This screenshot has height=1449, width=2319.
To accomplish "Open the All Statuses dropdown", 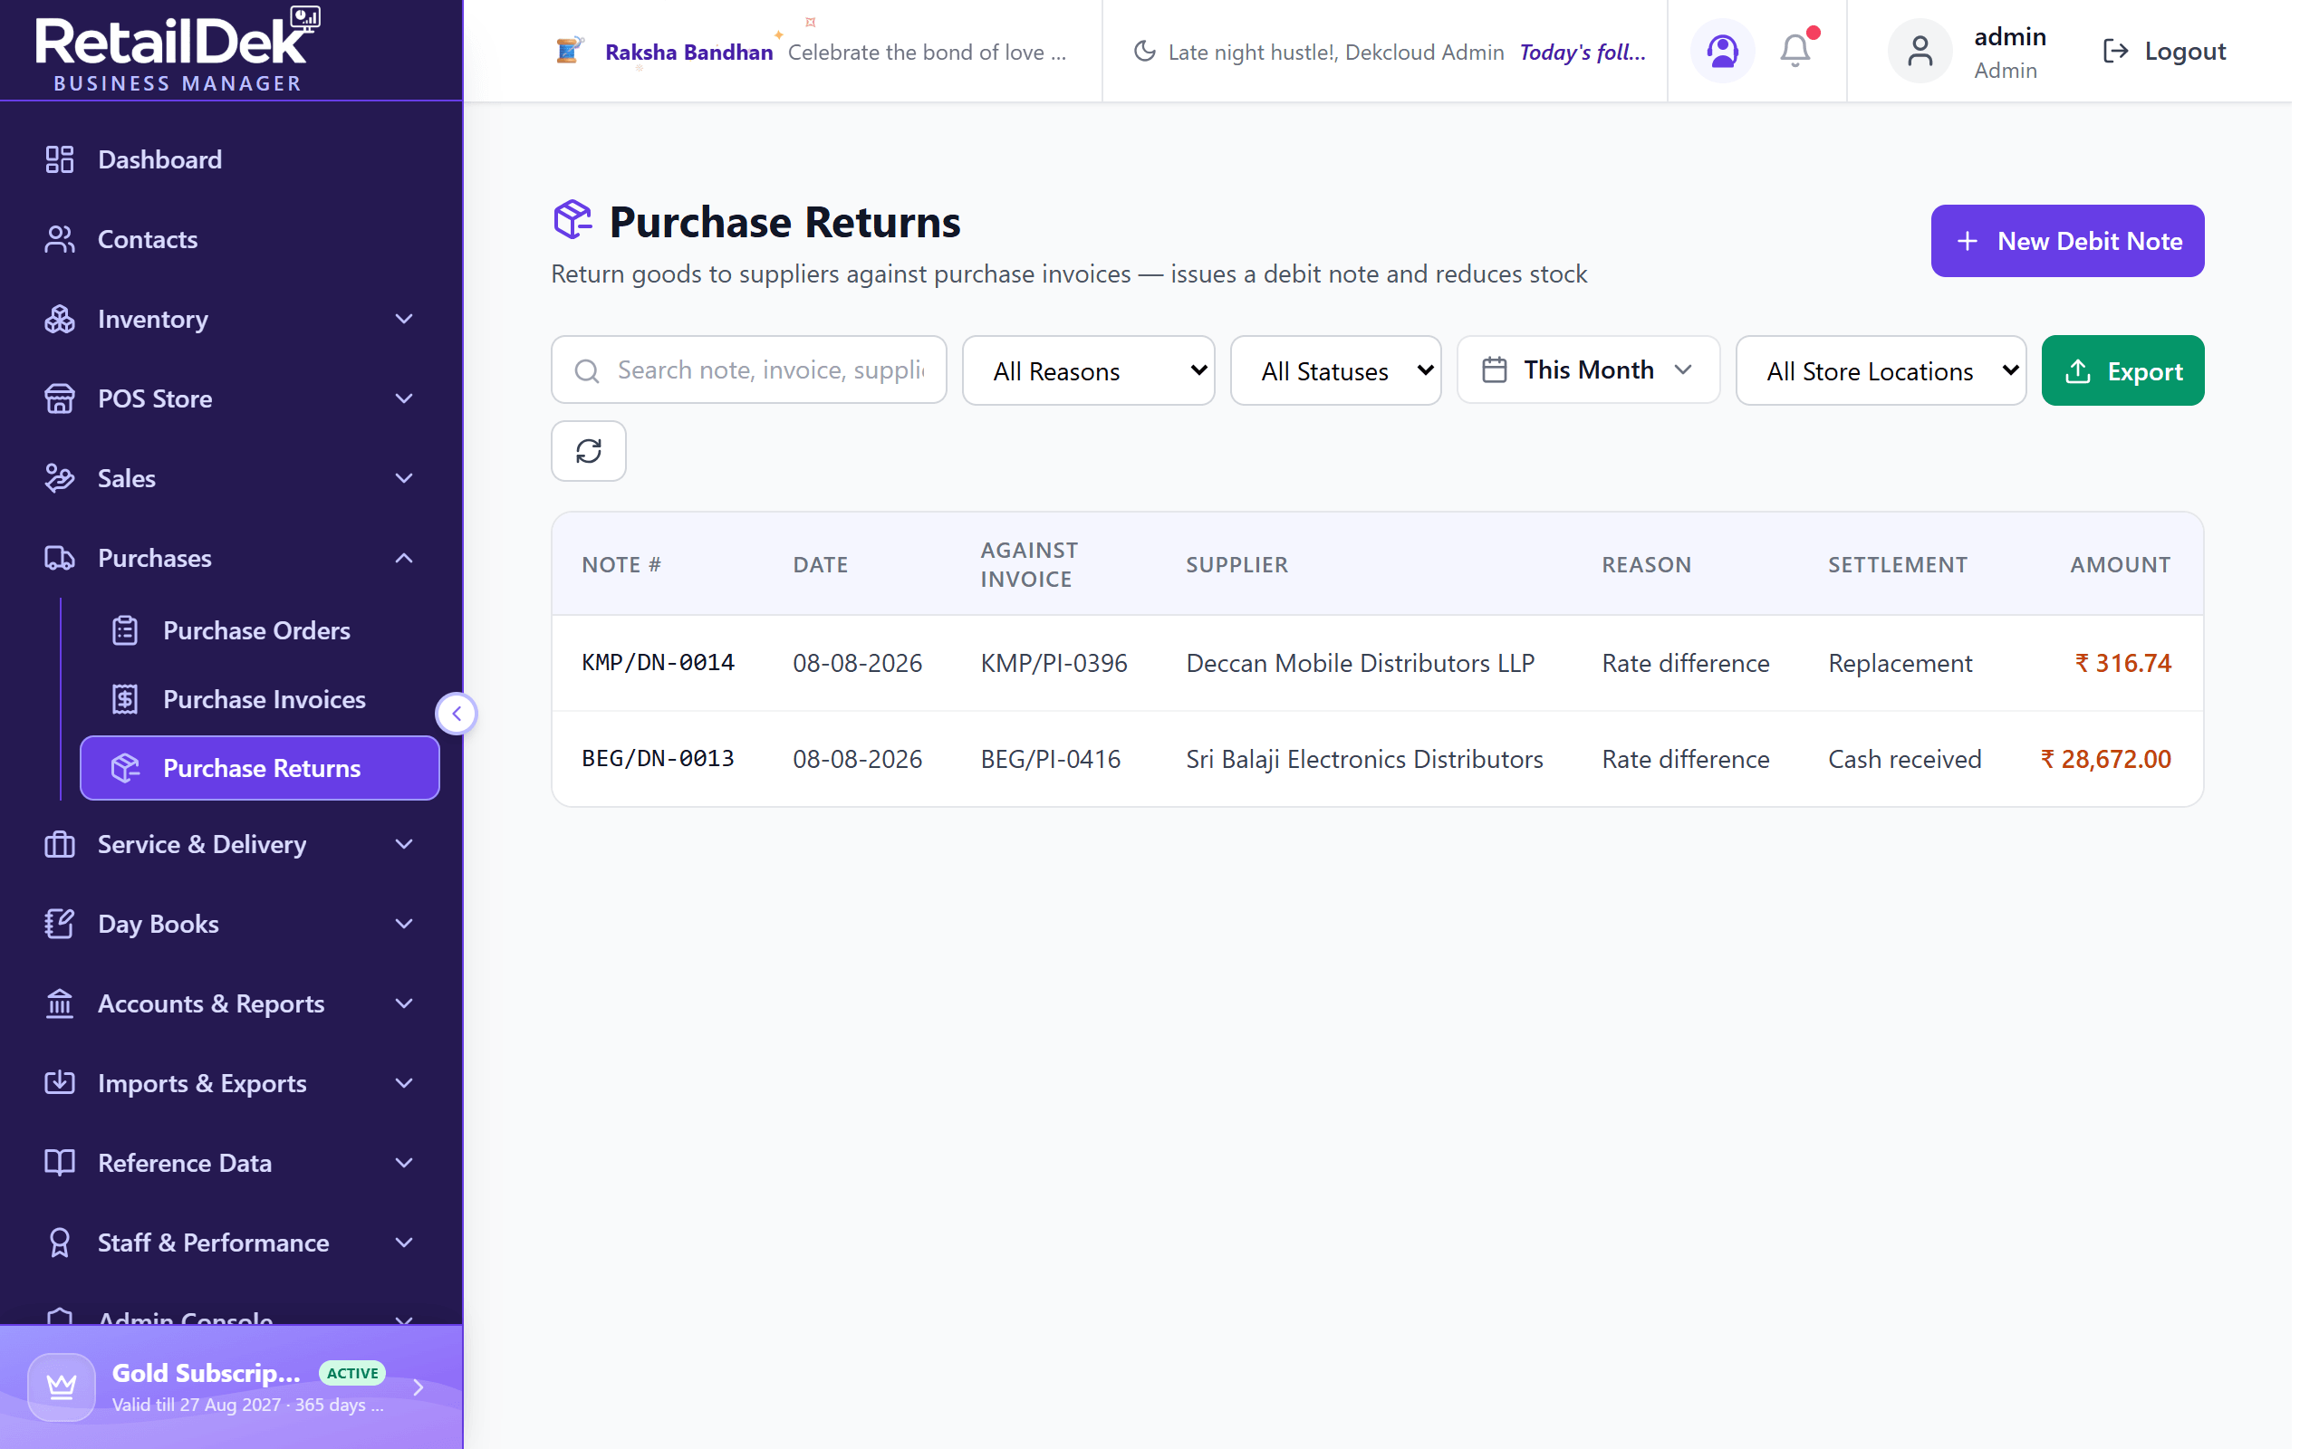I will pyautogui.click(x=1335, y=369).
